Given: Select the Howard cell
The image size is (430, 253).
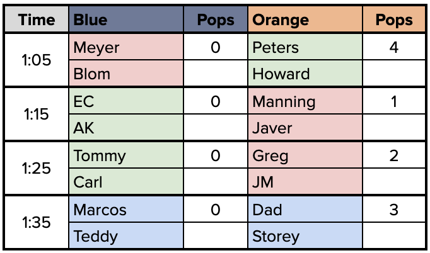Looking at the screenshot, I should point(305,73).
